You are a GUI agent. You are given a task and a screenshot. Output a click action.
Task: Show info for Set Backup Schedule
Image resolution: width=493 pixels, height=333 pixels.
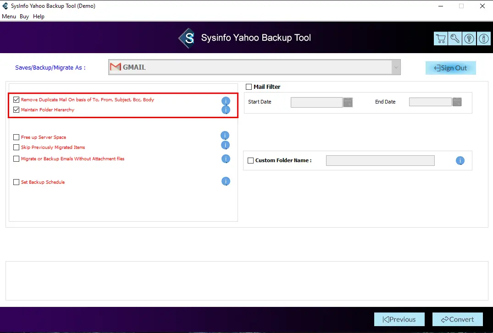tap(226, 181)
